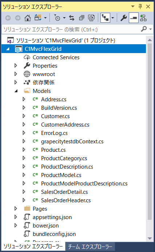Expand the Pages folder

pyautogui.click(x=16, y=208)
